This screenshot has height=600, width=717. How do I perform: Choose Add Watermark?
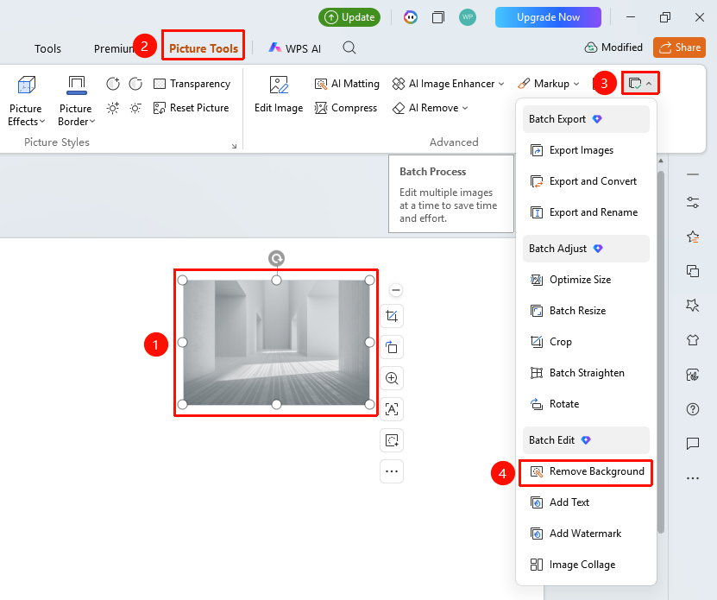point(586,534)
